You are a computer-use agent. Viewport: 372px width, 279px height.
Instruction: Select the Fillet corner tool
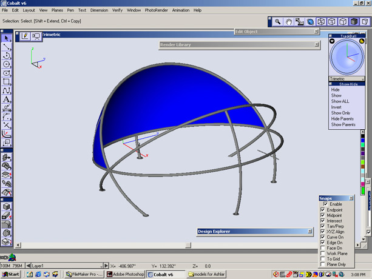(x=7, y=116)
